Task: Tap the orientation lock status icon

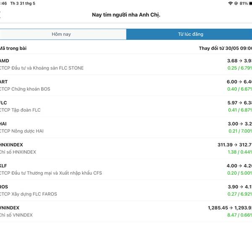Action: pos(236,3)
